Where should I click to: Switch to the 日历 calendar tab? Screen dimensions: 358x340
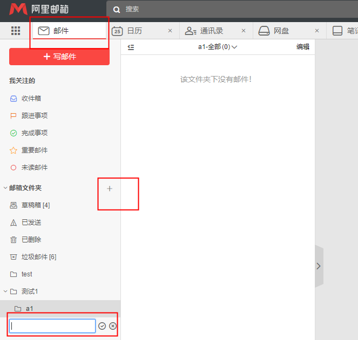pos(134,31)
